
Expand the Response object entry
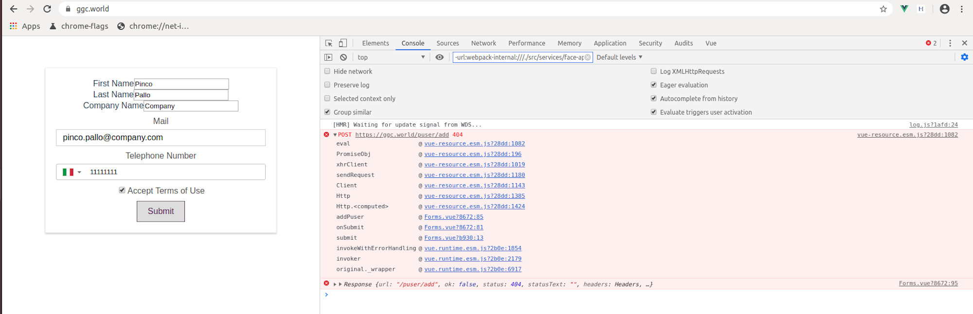point(335,284)
